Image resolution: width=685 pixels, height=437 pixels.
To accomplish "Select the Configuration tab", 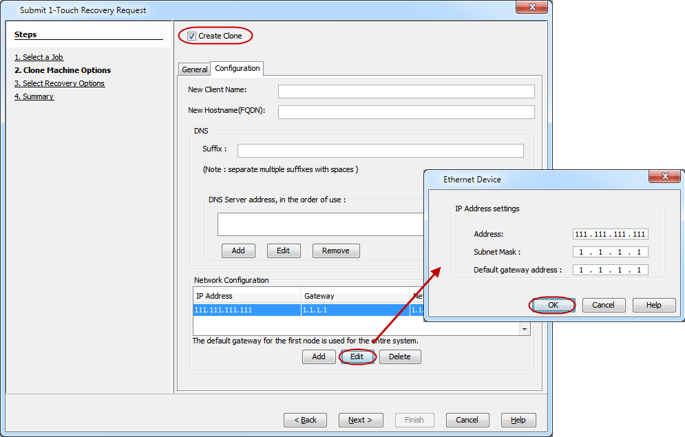I will coord(237,68).
